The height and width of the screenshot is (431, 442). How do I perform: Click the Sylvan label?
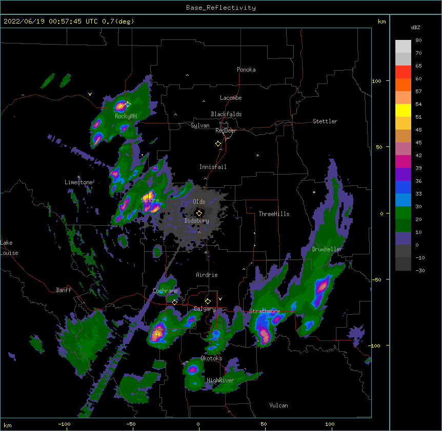click(200, 125)
